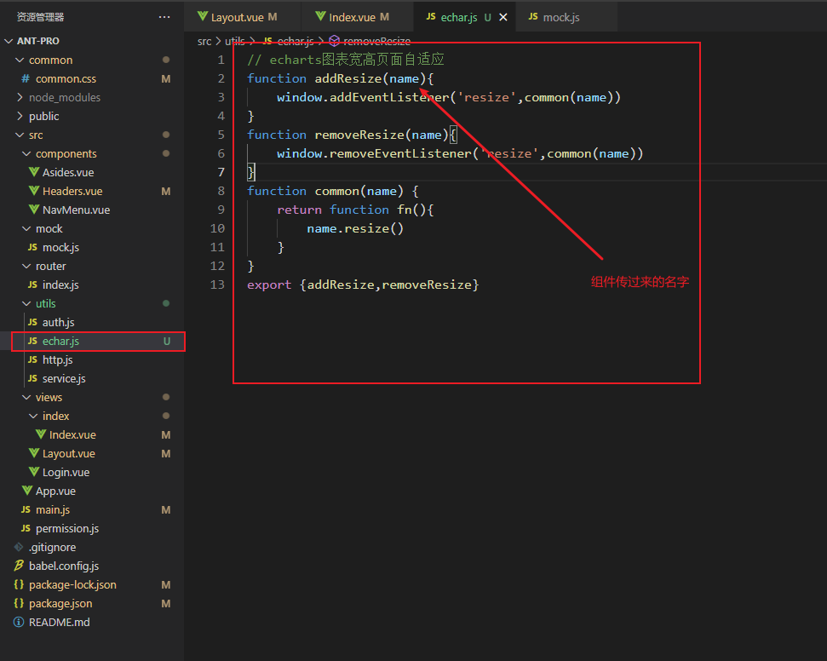
Task: Click the echar.js breadcrumb segment
Action: (x=289, y=41)
